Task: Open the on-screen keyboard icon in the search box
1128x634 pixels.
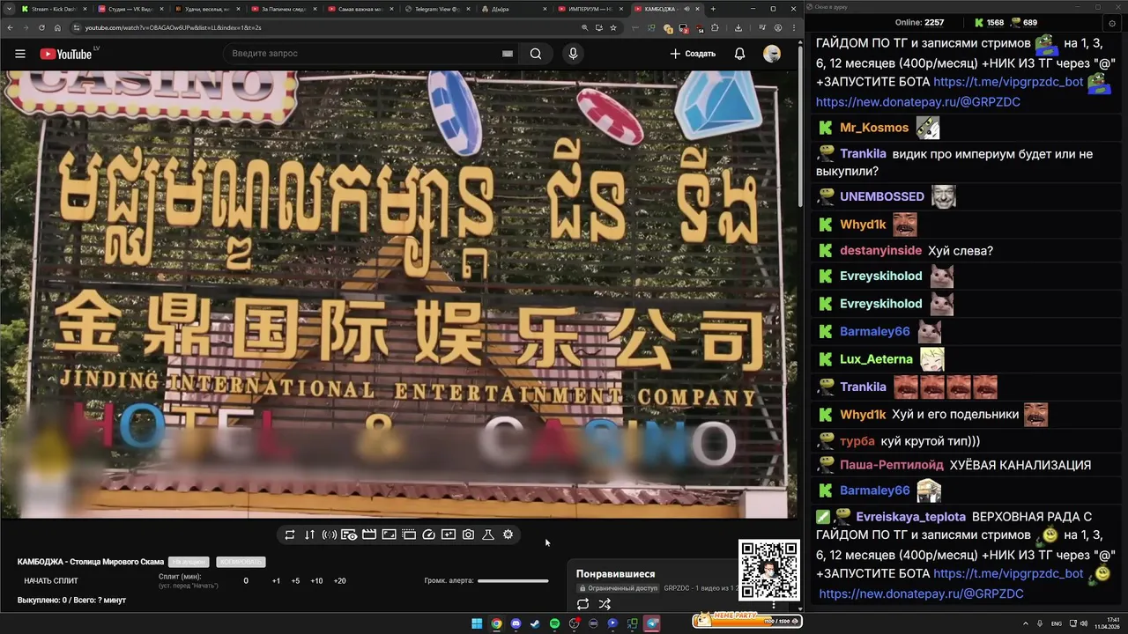Action: 508,54
